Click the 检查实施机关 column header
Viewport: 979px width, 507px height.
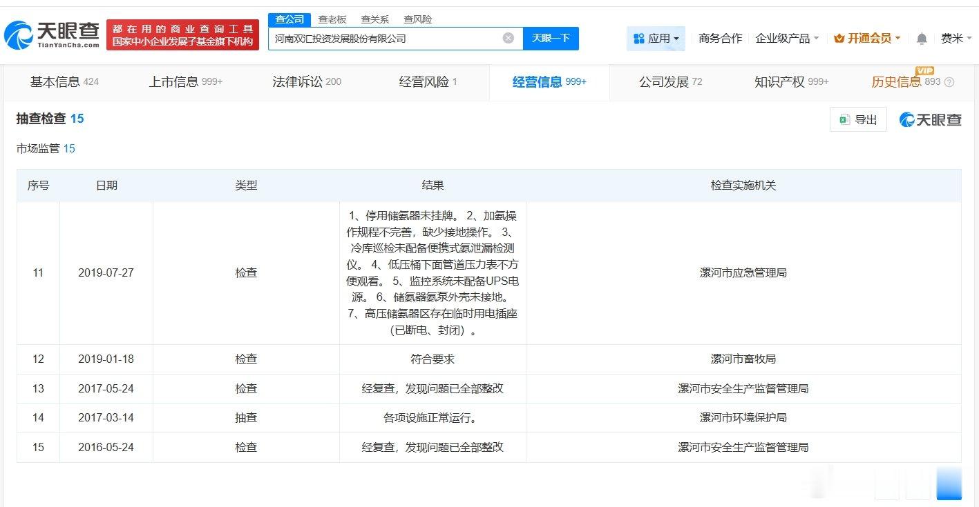pos(743,186)
